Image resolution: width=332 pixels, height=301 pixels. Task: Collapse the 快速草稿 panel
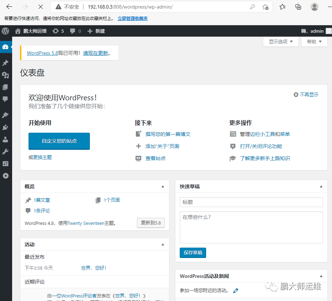(x=321, y=186)
